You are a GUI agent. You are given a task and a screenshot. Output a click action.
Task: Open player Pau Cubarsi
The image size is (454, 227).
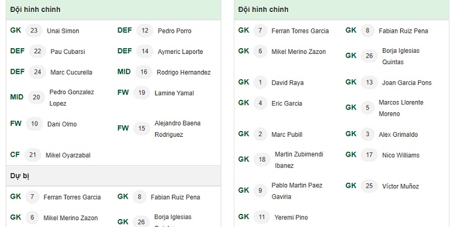68,52
